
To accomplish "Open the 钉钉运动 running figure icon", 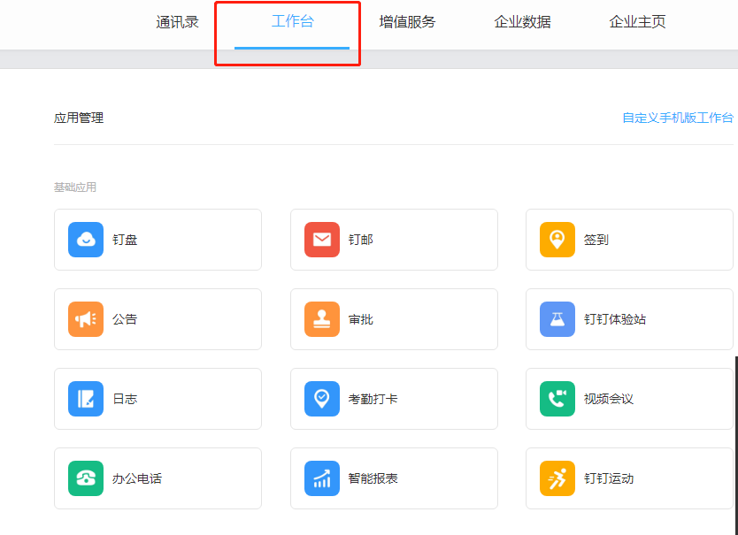I will coord(557,478).
